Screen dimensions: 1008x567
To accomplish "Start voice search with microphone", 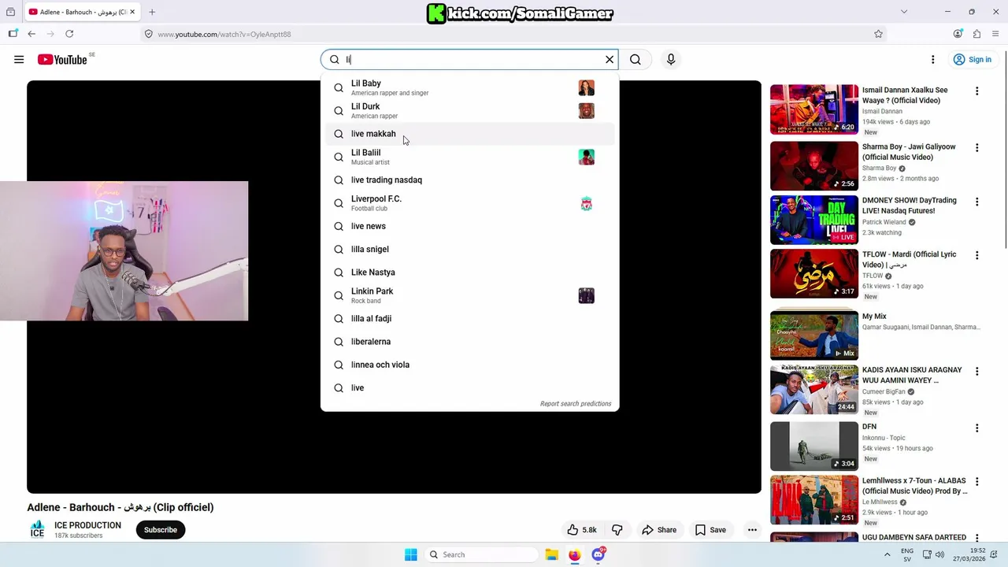I will (x=671, y=59).
